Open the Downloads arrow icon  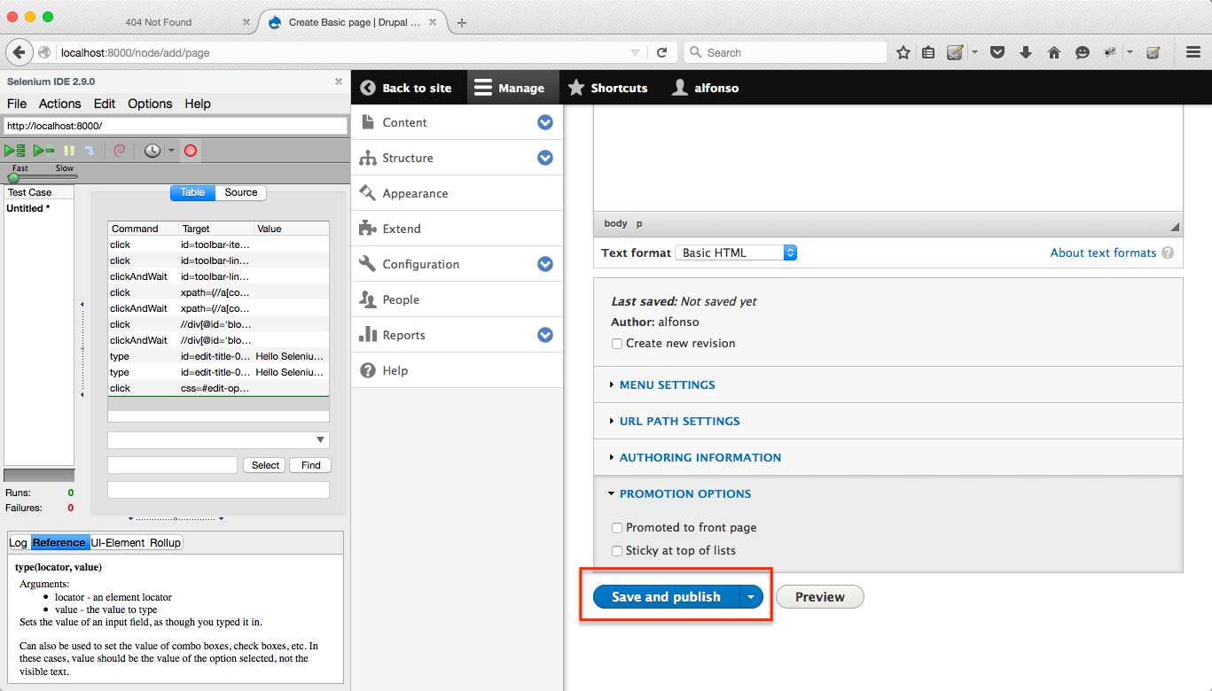coord(1026,52)
